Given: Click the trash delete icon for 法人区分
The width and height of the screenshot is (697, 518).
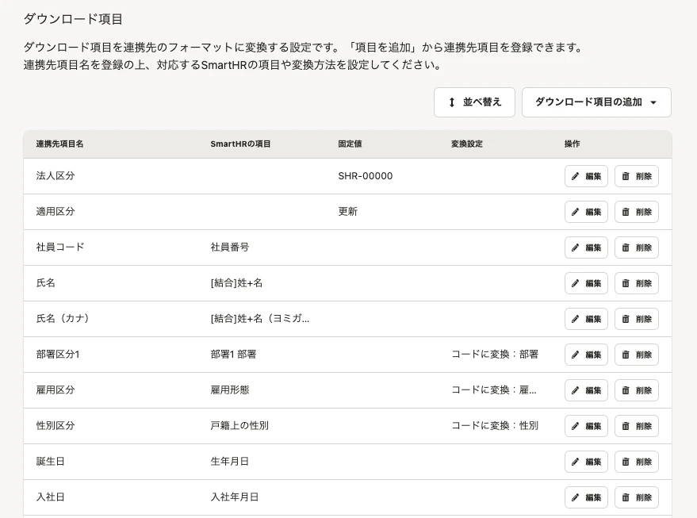Looking at the screenshot, I should click(x=626, y=176).
